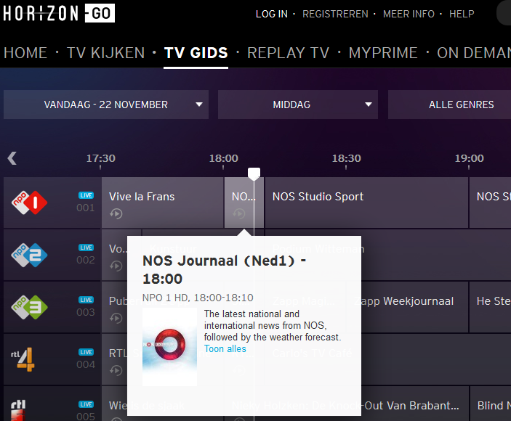Click Toon alles in the popup
The height and width of the screenshot is (421, 511).
(x=225, y=348)
